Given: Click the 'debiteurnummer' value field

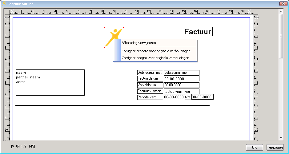Looking at the screenshot, I should (182, 73).
